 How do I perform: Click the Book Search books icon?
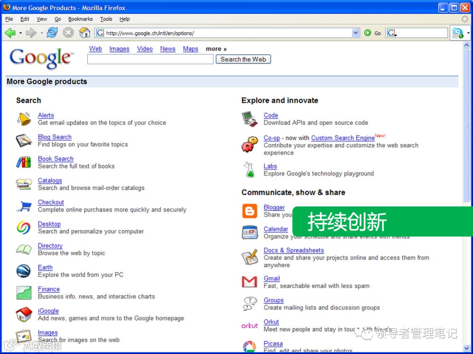point(24,162)
